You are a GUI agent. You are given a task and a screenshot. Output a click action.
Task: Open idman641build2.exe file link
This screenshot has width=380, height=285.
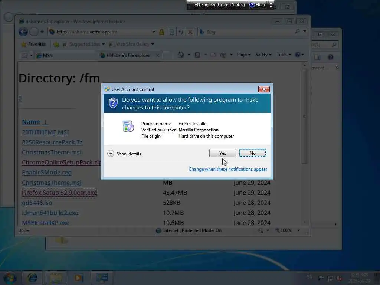click(50, 213)
